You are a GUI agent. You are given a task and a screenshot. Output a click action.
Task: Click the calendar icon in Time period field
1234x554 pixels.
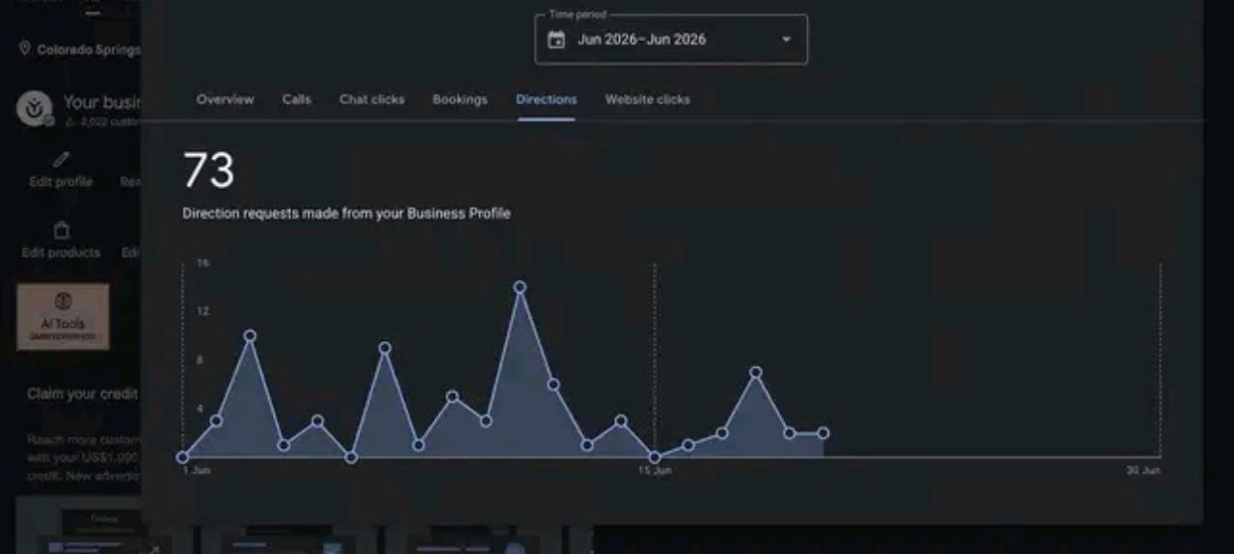click(x=556, y=40)
